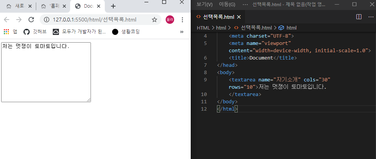Open VS Code 이동(G) menu
The height and width of the screenshot is (159, 376).
click(227, 4)
